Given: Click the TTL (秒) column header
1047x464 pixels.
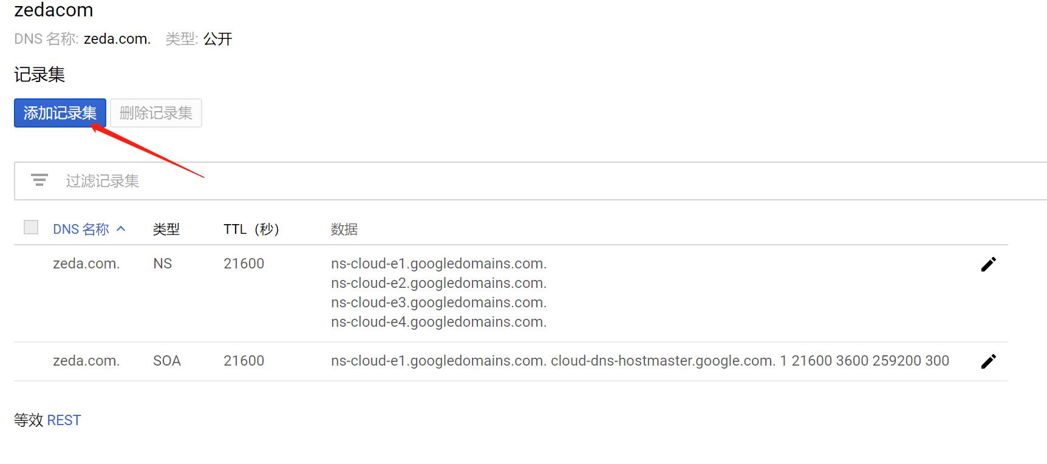Looking at the screenshot, I should (251, 230).
